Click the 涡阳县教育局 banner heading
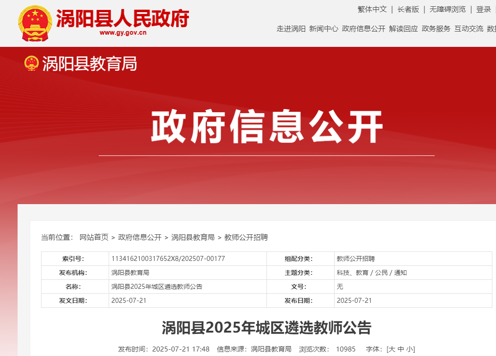This screenshot has width=496, height=356. 90,64
